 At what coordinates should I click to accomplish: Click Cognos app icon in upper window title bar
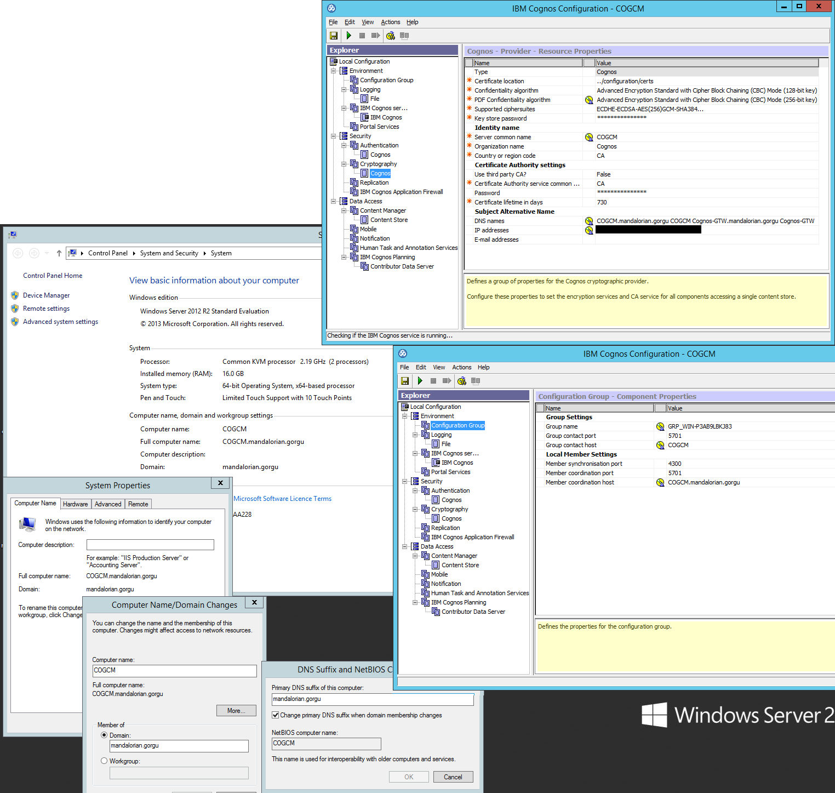(x=331, y=8)
